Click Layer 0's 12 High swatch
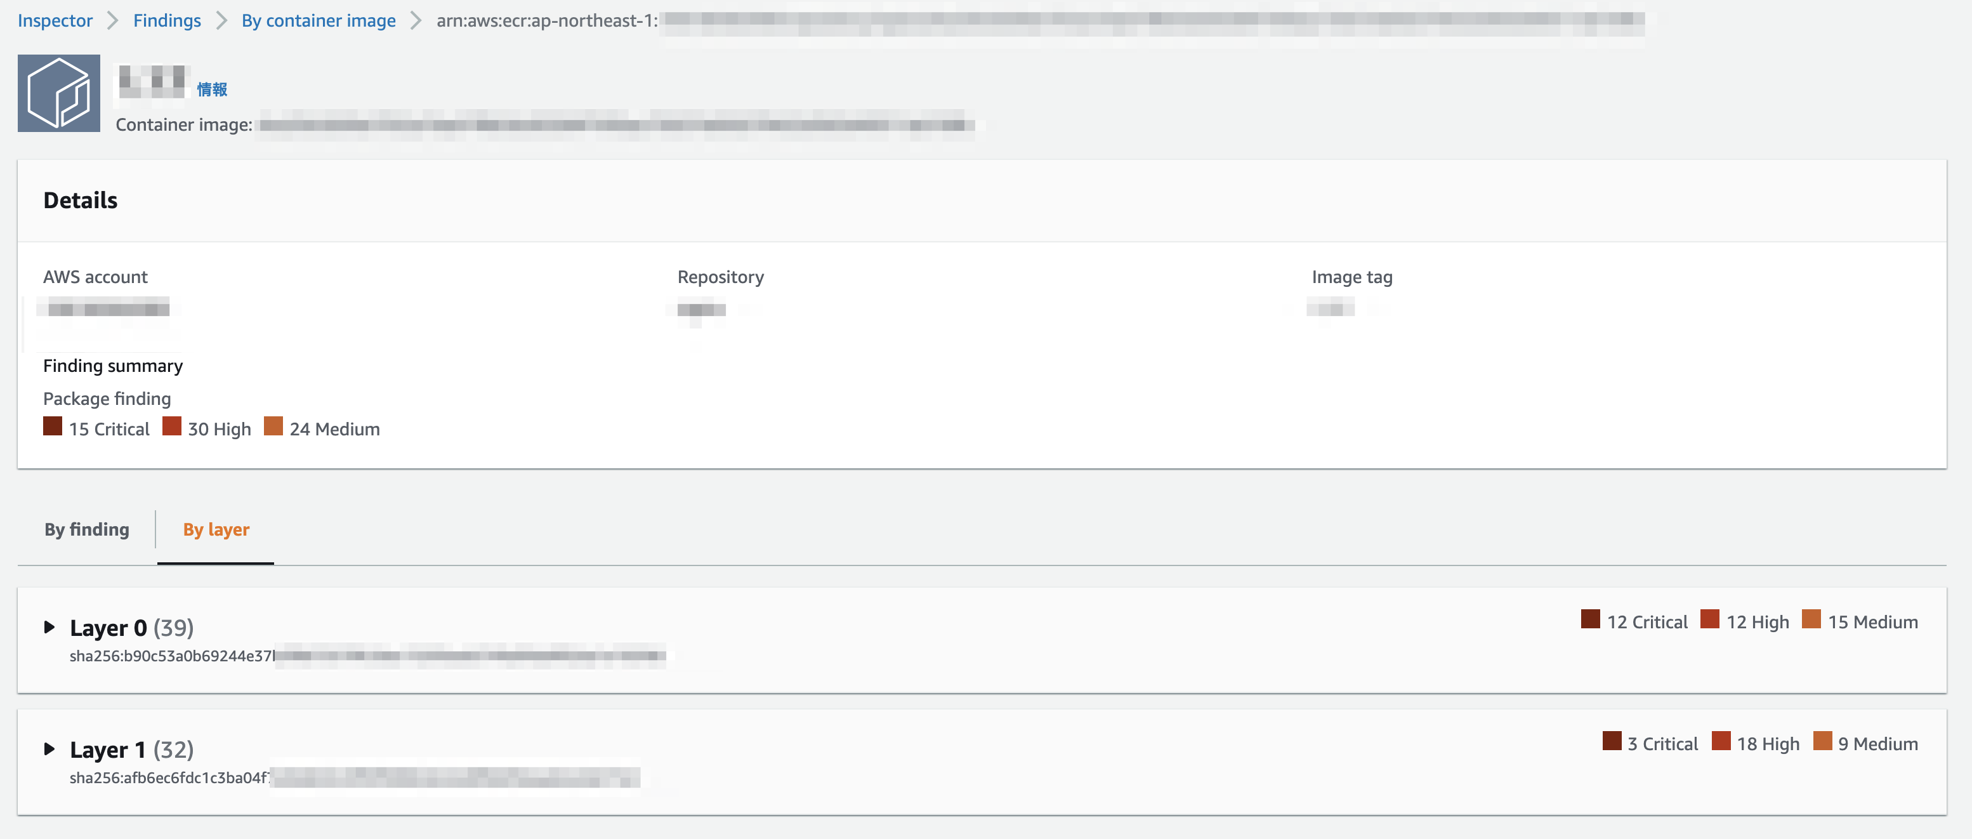This screenshot has height=839, width=1972. [1709, 619]
